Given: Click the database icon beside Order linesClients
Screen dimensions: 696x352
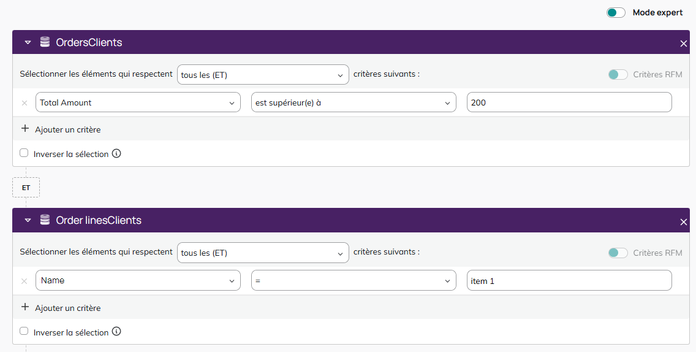Looking at the screenshot, I should [x=45, y=220].
